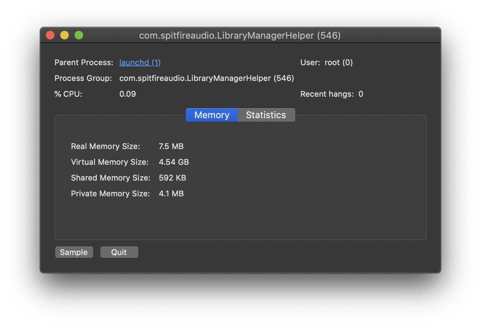This screenshot has height=326, width=481.
Task: Click the window title com.spitfireaudio.LibraryManagerHelper (546)
Action: [240, 35]
